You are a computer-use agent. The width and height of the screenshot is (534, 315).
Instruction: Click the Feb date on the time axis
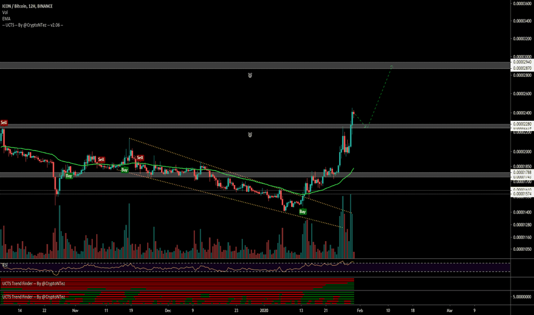360,310
